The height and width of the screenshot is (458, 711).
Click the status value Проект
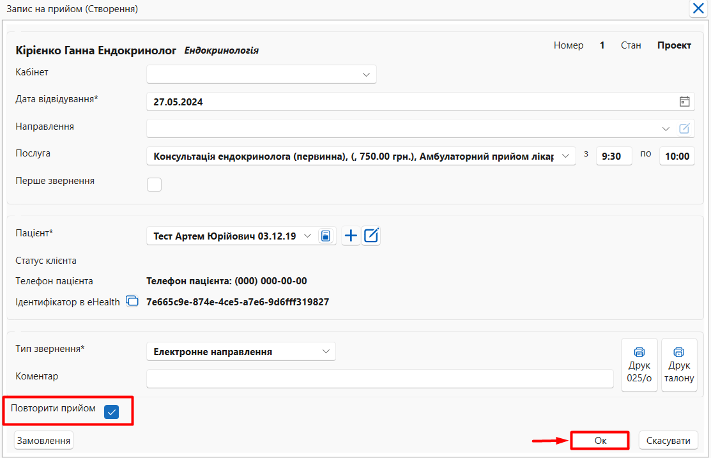(x=675, y=45)
